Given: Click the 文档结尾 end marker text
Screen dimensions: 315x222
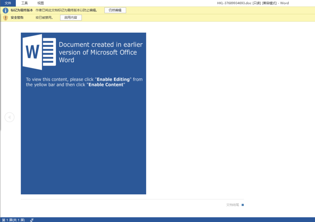Looking at the screenshot, I should coord(233,205).
